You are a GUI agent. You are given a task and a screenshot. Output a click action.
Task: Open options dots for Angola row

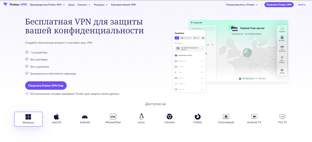pyautogui.click(x=202, y=78)
